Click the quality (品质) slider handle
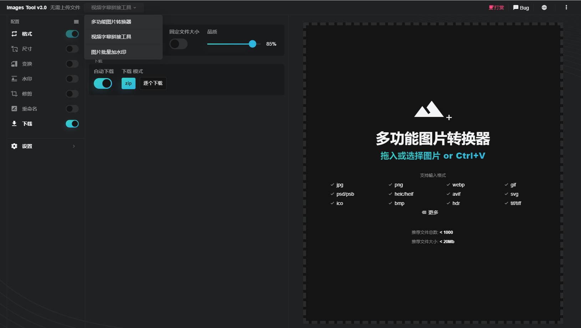 pos(253,44)
